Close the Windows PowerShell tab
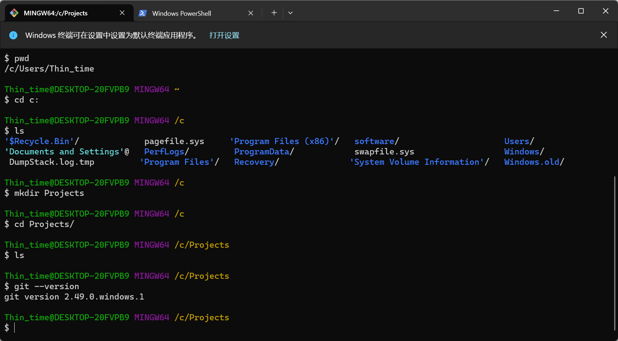618x341 pixels. pyautogui.click(x=251, y=13)
